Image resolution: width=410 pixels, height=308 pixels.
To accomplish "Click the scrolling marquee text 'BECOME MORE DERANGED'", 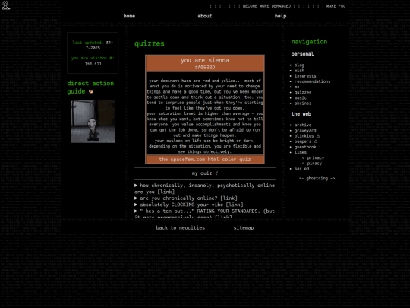I will click(266, 6).
